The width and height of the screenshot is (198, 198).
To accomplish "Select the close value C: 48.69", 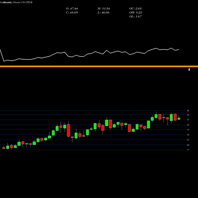I will pos(72,13).
